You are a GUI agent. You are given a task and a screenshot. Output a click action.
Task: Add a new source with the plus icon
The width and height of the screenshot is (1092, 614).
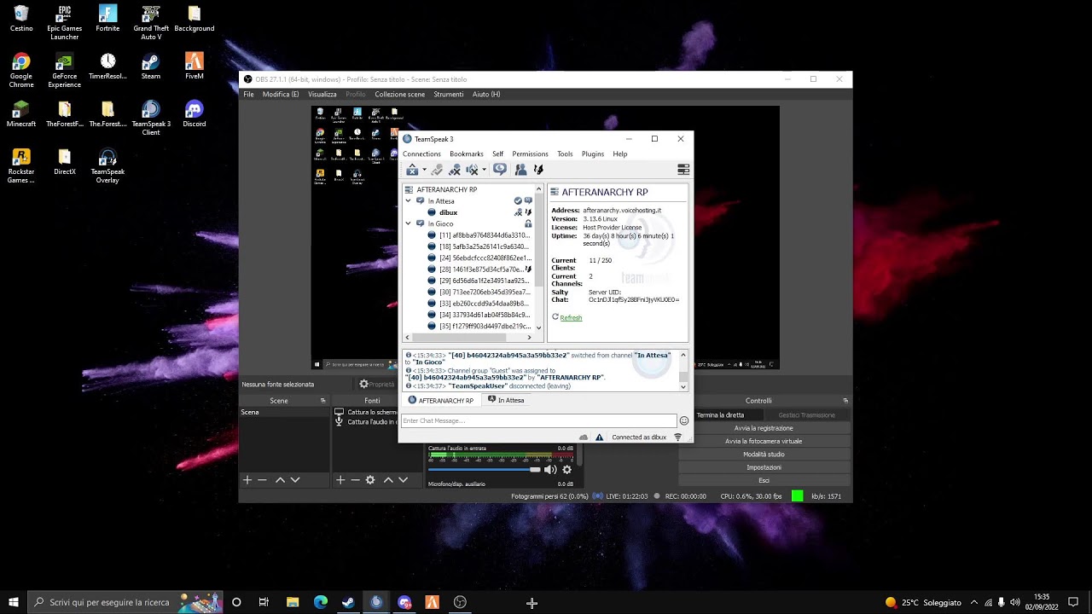click(340, 480)
